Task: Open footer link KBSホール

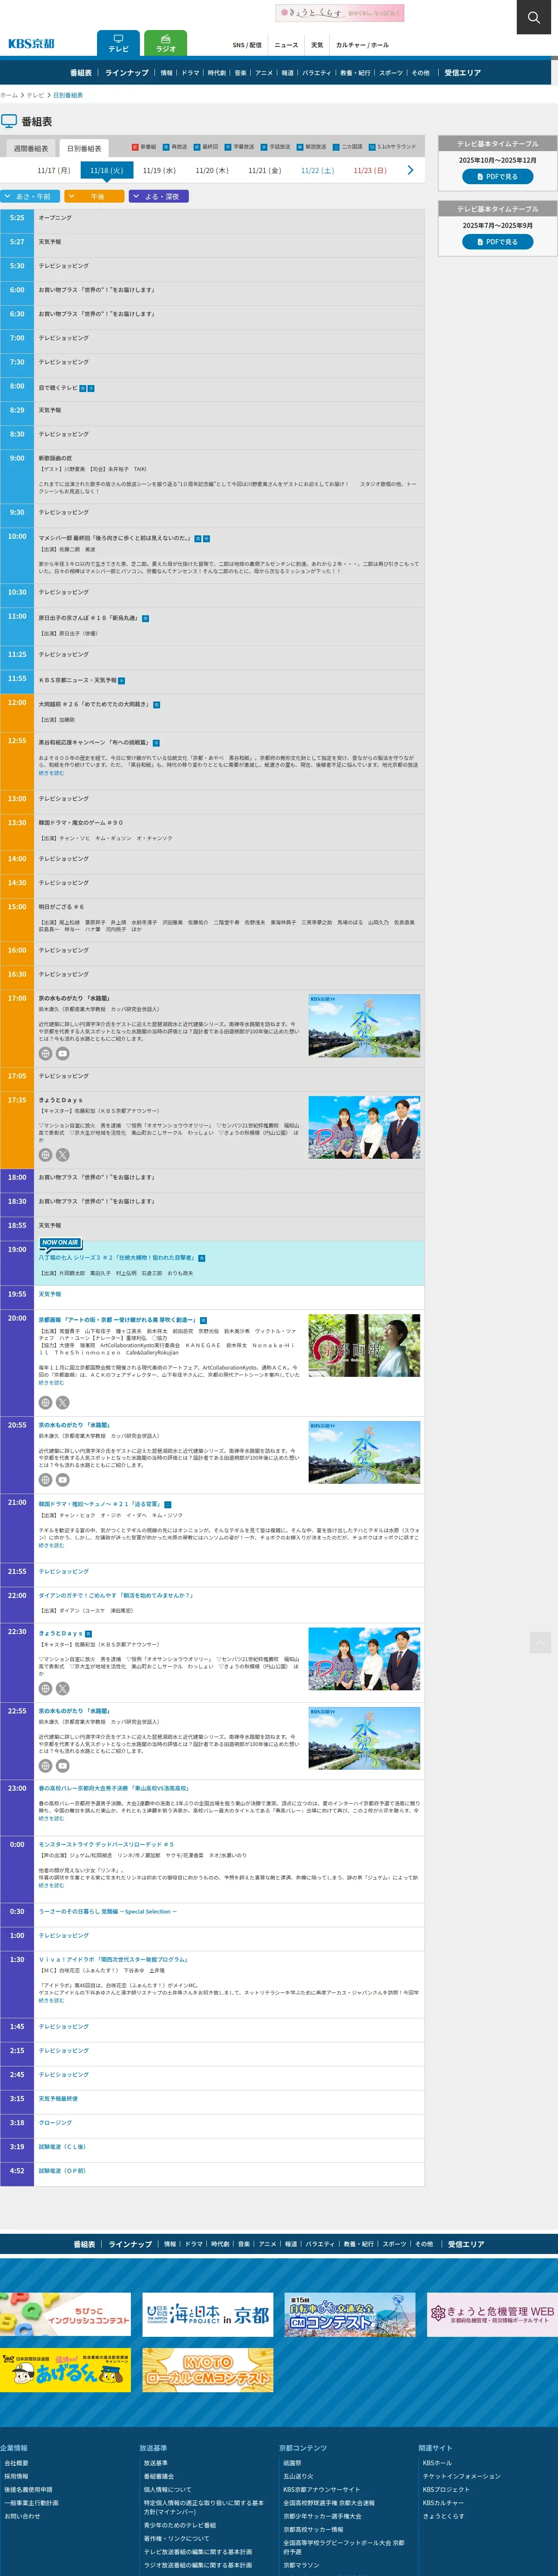Action: pos(437,2463)
